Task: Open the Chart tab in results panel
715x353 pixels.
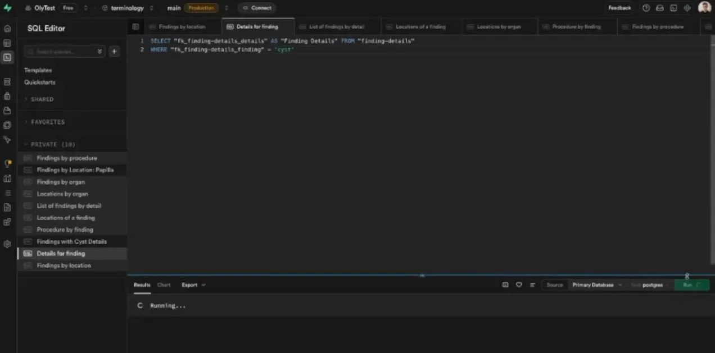Action: [x=164, y=285]
